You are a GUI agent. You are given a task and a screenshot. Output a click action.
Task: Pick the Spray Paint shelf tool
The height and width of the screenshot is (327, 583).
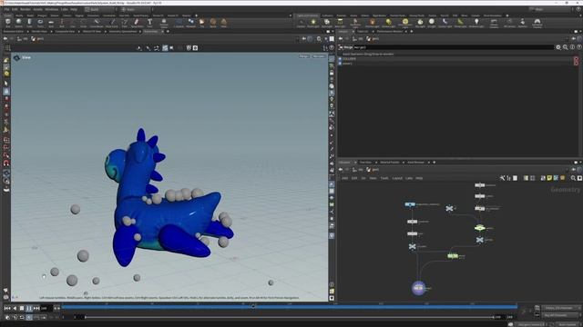[137, 23]
